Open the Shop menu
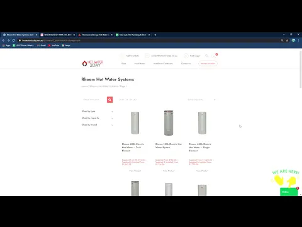 point(124,64)
